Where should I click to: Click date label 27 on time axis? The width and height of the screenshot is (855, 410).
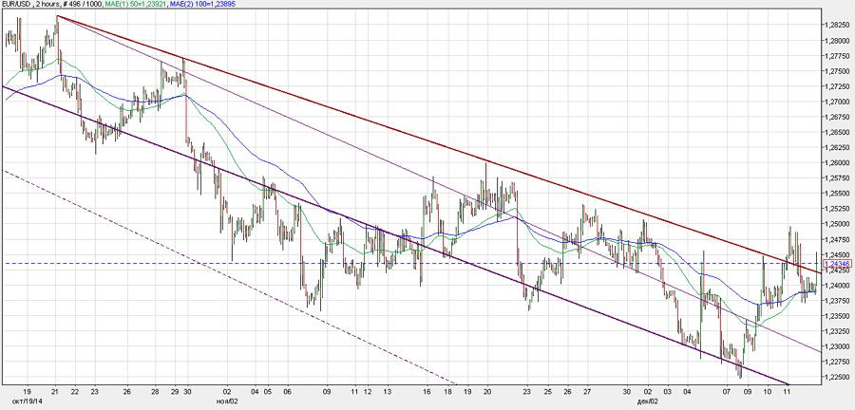coord(587,391)
